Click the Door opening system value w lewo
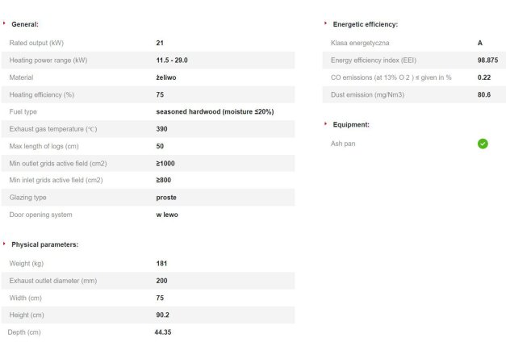 point(167,215)
